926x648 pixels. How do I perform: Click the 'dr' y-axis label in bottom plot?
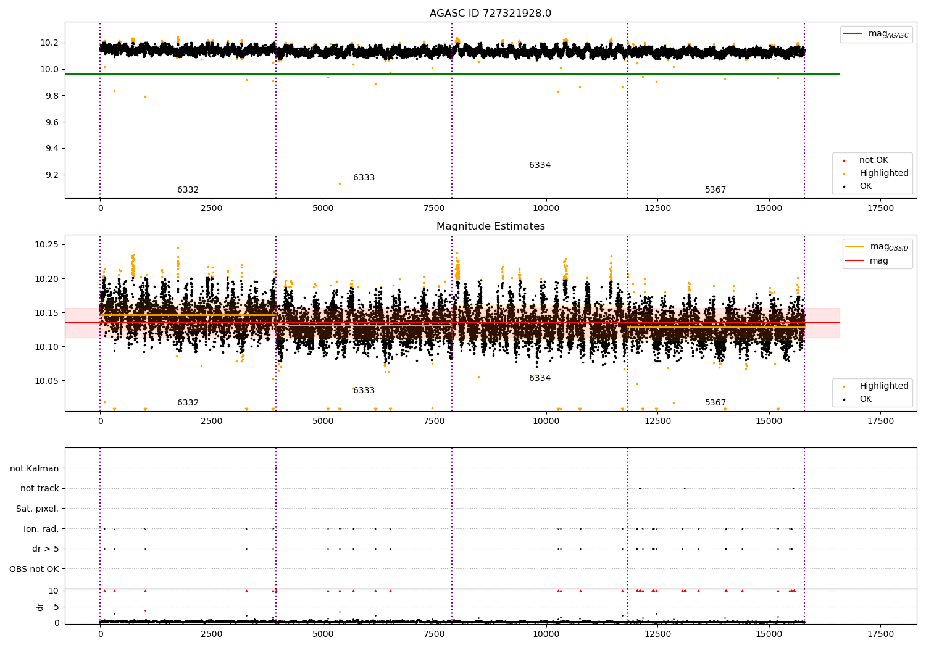[40, 607]
